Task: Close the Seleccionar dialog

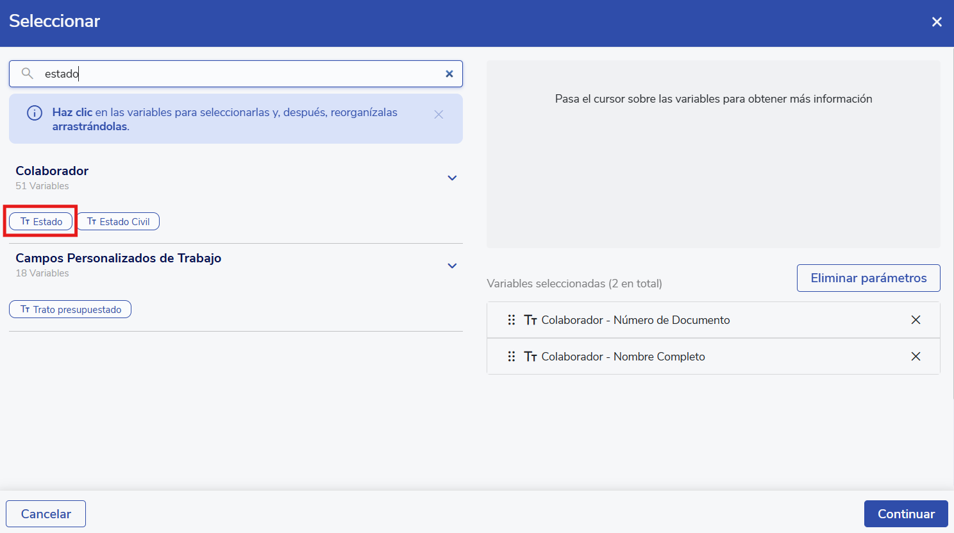Action: pyautogui.click(x=937, y=22)
